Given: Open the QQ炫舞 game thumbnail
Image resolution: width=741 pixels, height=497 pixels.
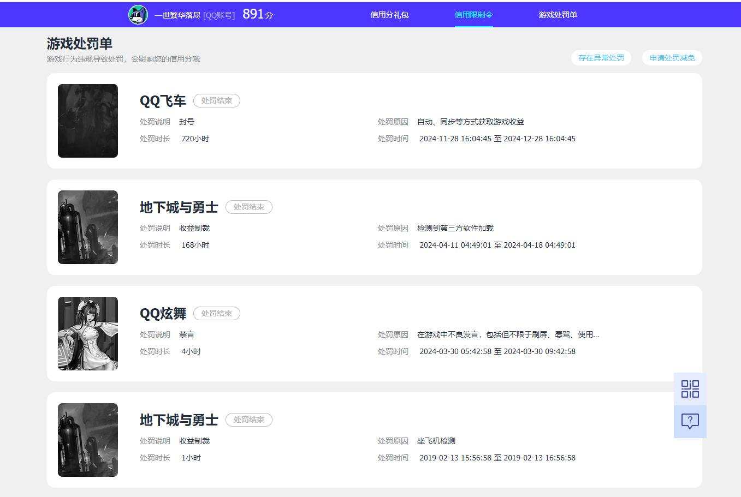Looking at the screenshot, I should coord(88,333).
